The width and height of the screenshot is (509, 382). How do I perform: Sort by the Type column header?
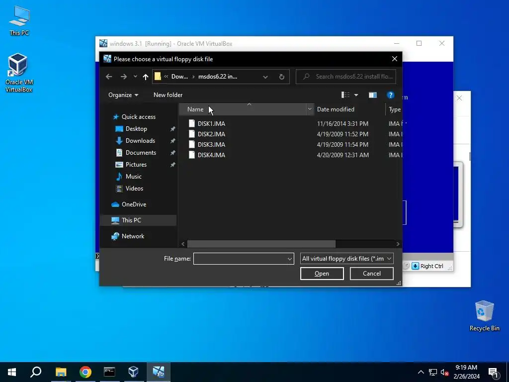[394, 109]
